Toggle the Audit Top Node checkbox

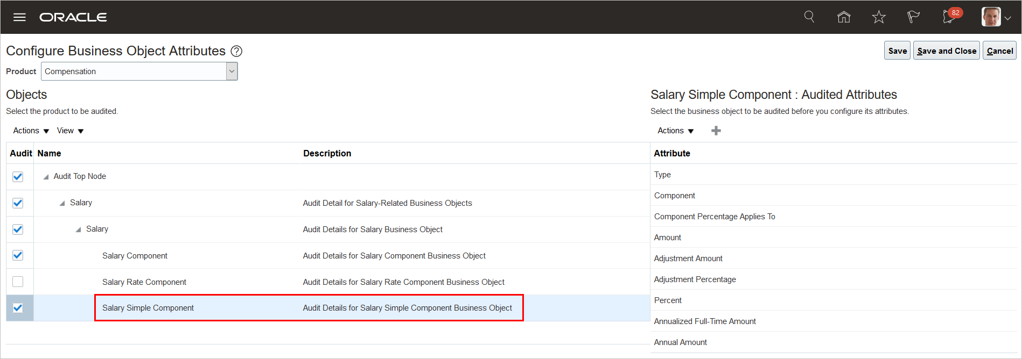pyautogui.click(x=18, y=176)
